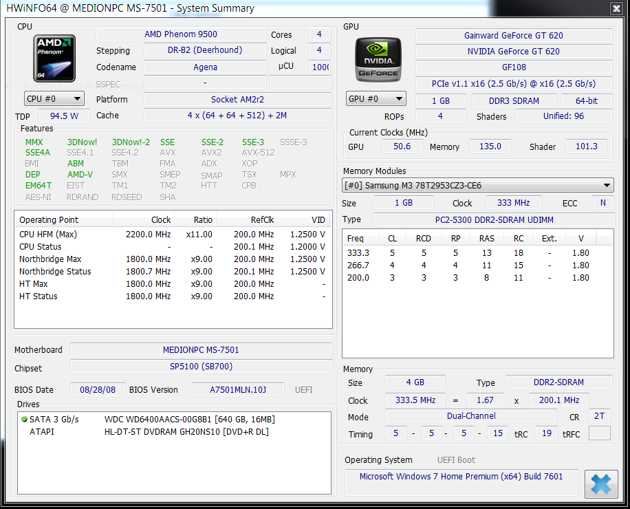Click the VID column header
This screenshot has height=509, width=630.
tap(304, 219)
